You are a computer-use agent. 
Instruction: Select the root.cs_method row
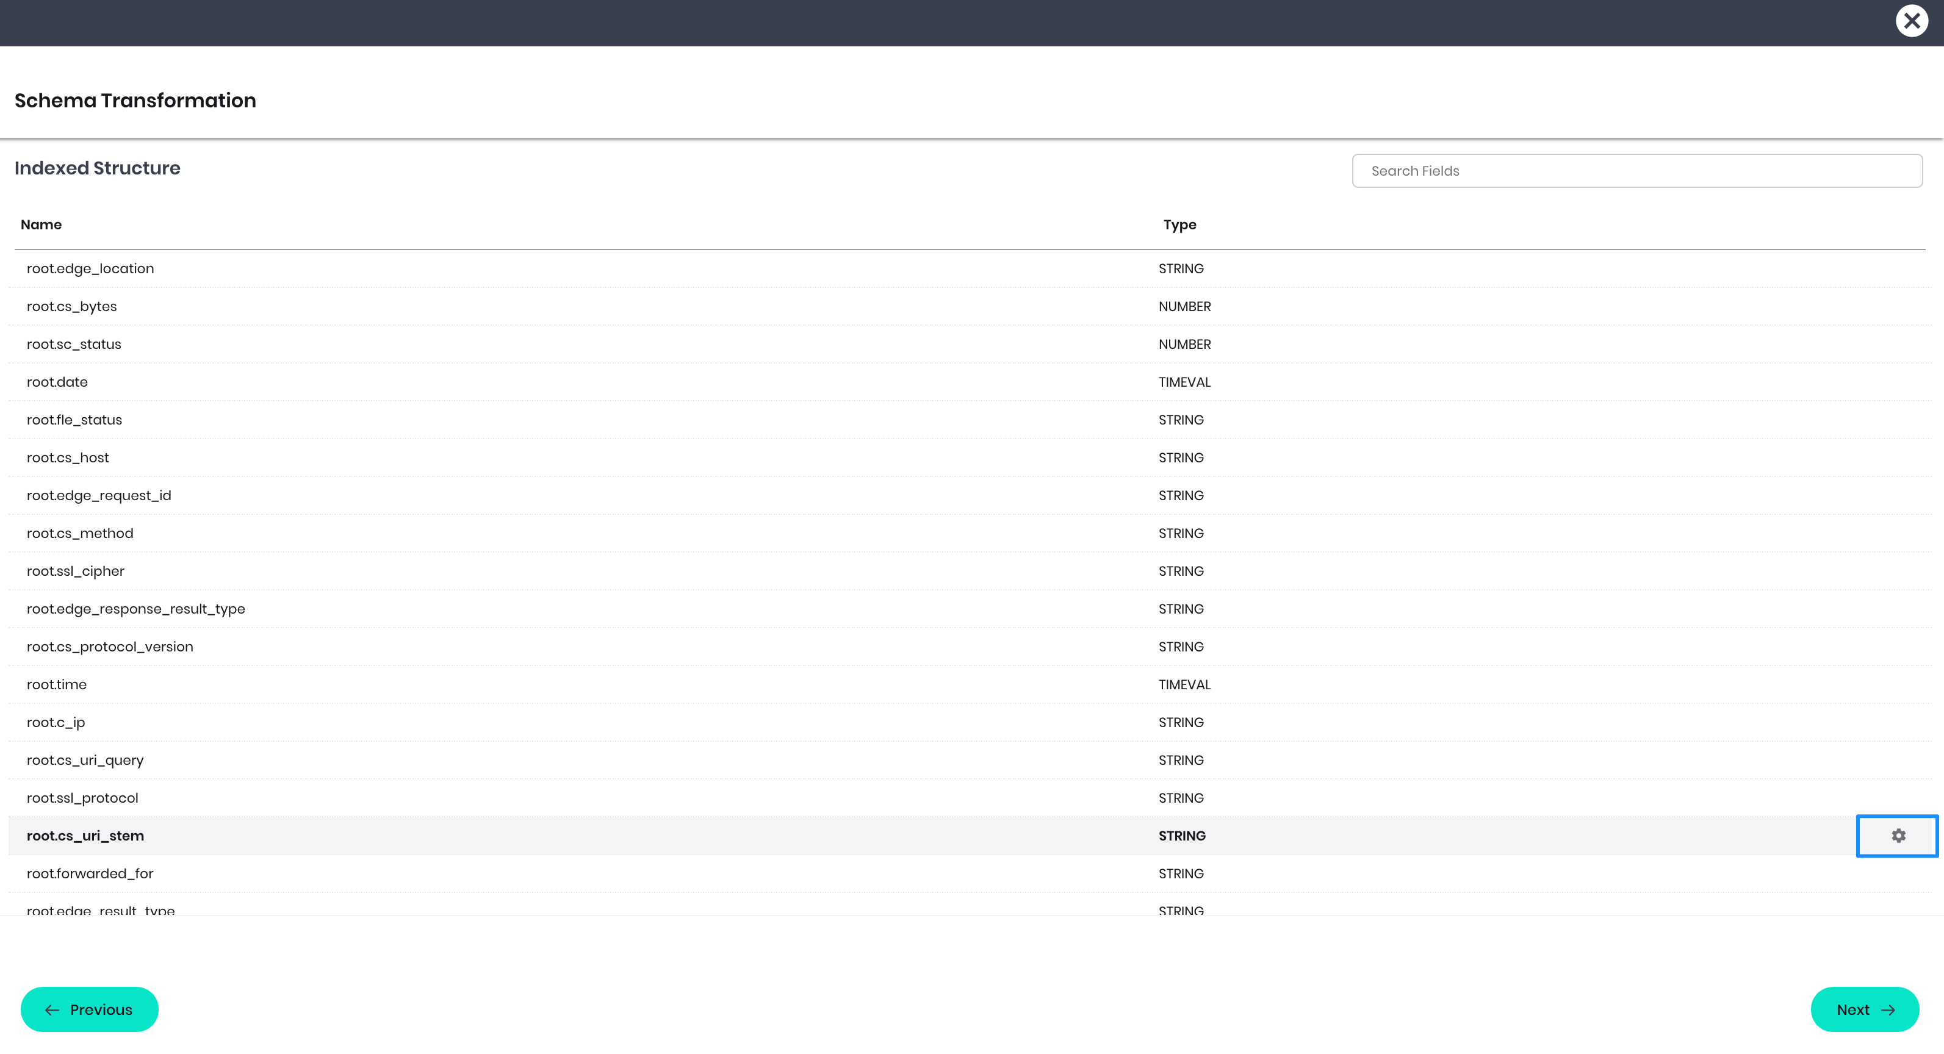80,532
